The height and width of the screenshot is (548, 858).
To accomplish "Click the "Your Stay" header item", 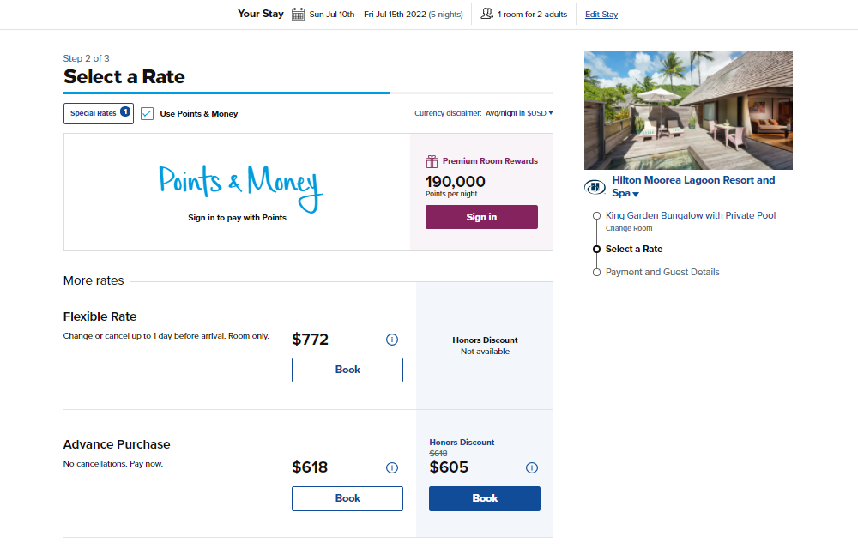I will (260, 14).
